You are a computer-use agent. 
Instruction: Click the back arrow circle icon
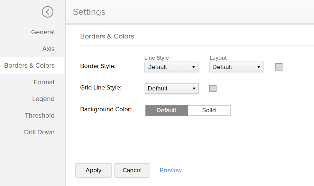(x=47, y=12)
